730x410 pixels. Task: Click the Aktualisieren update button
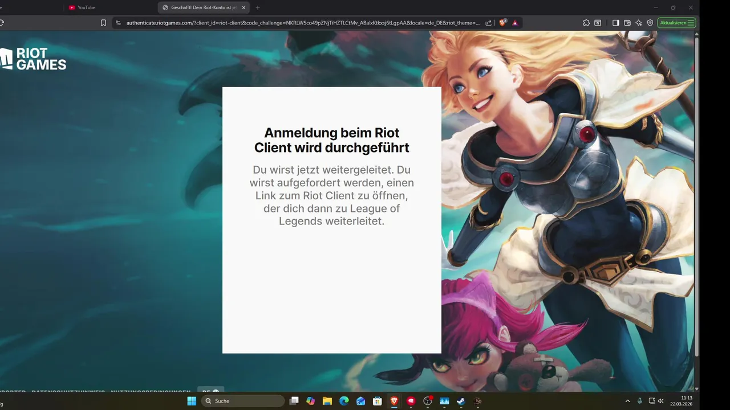677,23
